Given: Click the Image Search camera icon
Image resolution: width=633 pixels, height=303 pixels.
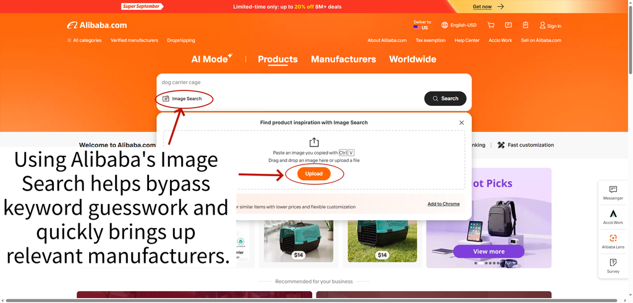Looking at the screenshot, I should [166, 98].
